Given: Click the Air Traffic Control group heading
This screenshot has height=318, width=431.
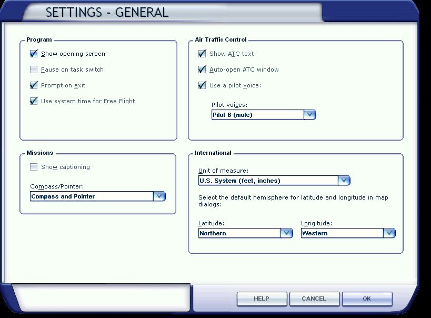Looking at the screenshot, I should coord(220,39).
